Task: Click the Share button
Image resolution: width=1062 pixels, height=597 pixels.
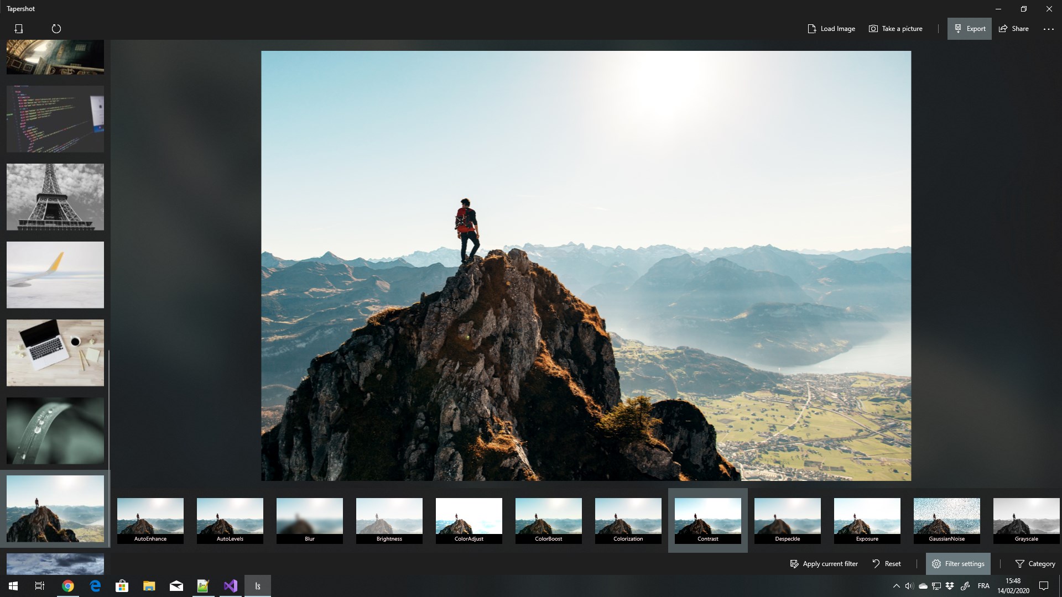Action: [x=1013, y=29]
